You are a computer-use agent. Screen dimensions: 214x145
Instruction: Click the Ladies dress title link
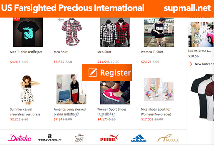tap(199, 51)
